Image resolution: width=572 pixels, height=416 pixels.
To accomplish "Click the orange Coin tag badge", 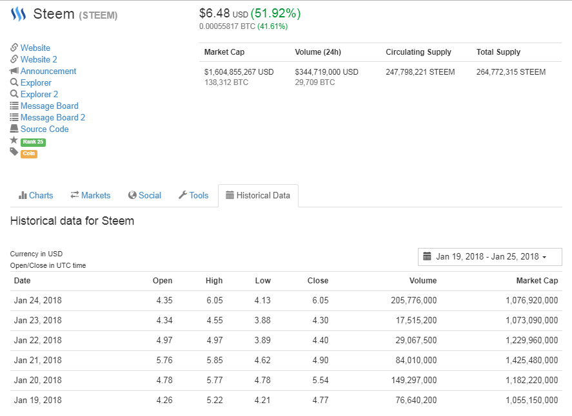I will coord(29,153).
